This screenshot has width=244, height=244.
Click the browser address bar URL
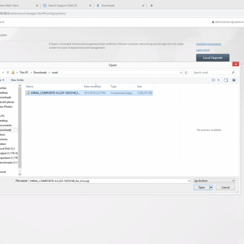point(33,13)
